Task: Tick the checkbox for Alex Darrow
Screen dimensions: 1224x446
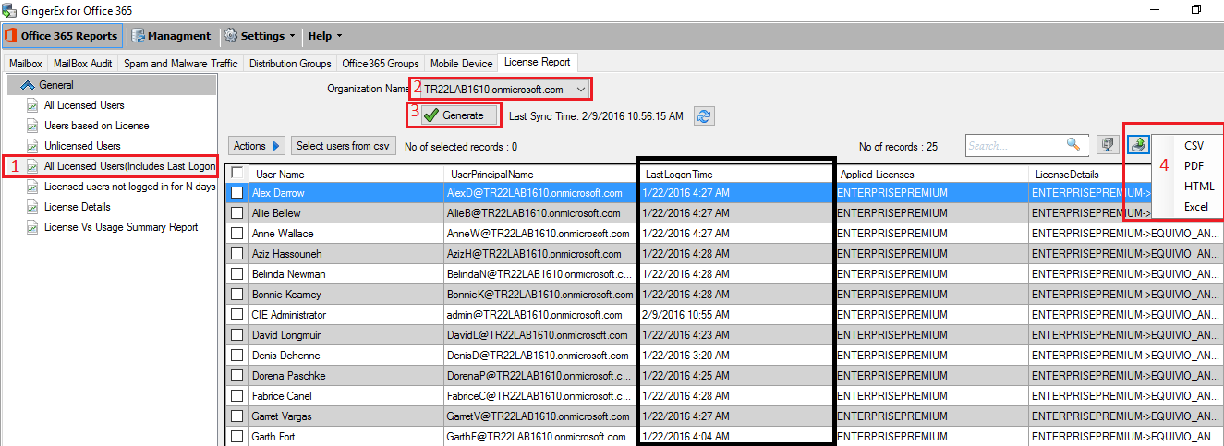Action: coord(237,193)
